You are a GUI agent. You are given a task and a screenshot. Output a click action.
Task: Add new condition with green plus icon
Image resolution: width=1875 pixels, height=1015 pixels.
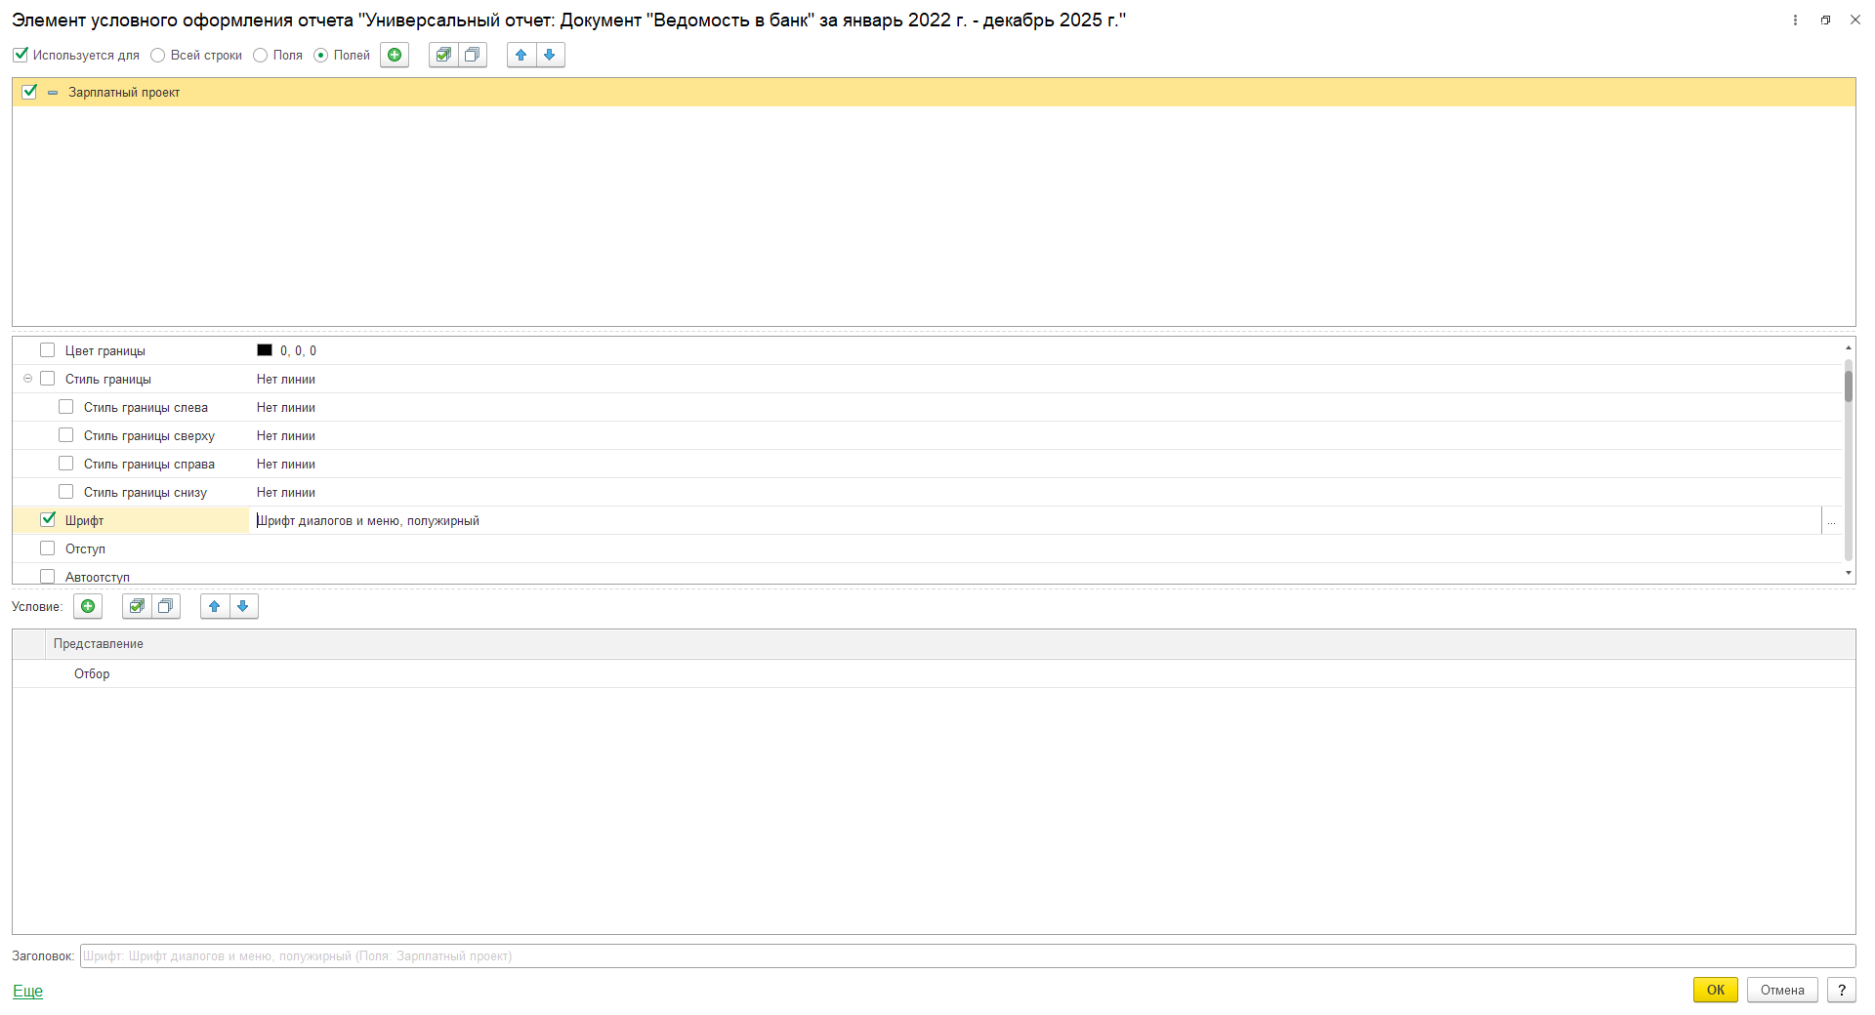(88, 607)
